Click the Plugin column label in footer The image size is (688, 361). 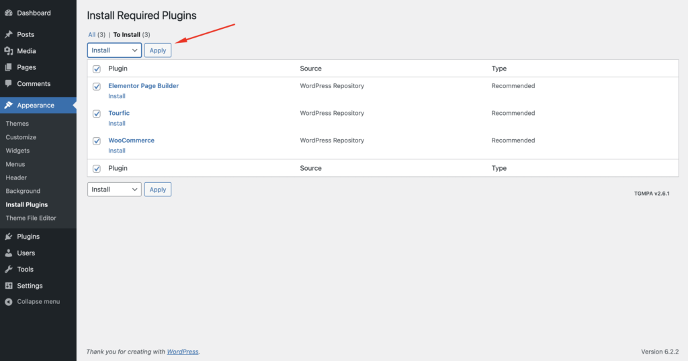click(118, 168)
